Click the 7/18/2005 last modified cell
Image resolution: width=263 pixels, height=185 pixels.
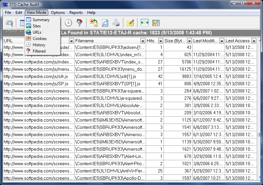click(x=208, y=77)
